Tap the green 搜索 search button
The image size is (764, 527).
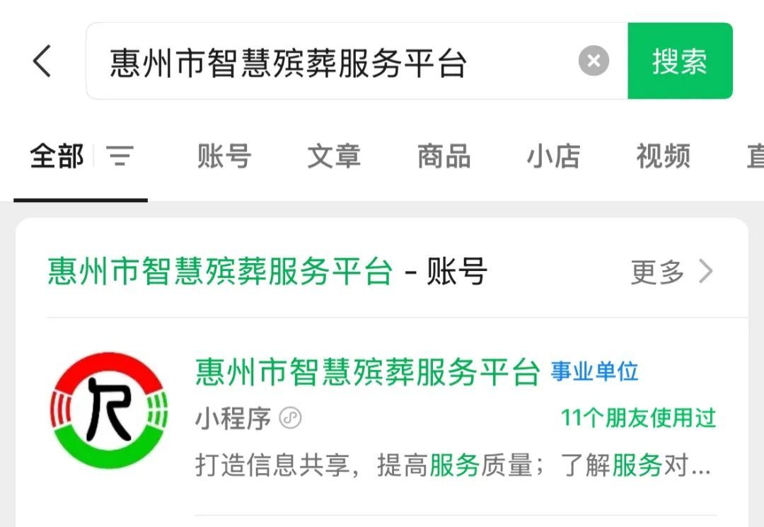(680, 61)
